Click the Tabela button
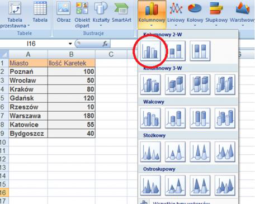The width and height of the screenshot is (255, 204). tap(40, 12)
